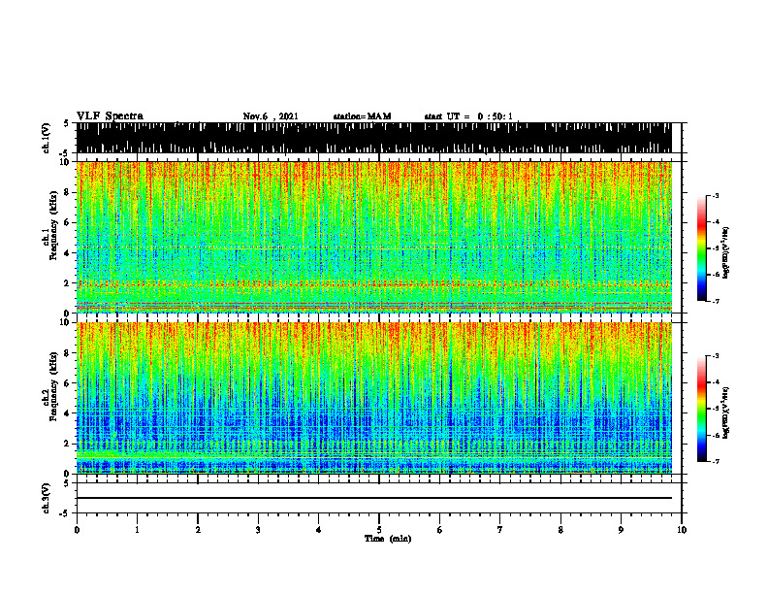Click the ch.1(V) waveform axis label

(47, 138)
